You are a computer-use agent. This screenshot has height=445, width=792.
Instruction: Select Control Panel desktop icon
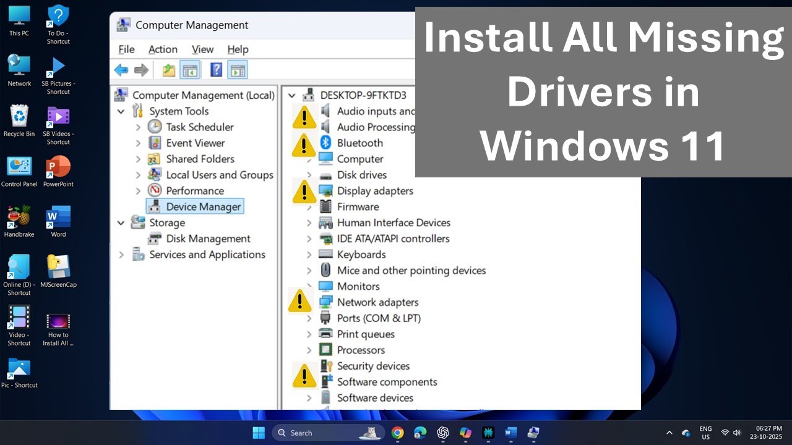[19, 172]
